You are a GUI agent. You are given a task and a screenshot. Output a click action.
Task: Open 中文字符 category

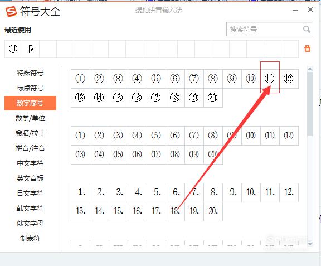(30, 163)
